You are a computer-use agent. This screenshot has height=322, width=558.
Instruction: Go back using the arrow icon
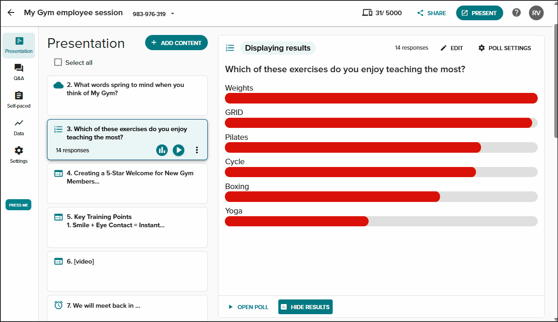pyautogui.click(x=11, y=13)
